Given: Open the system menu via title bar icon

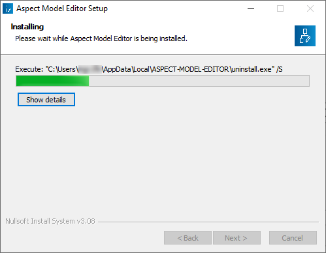Looking at the screenshot, I should click(8, 8).
